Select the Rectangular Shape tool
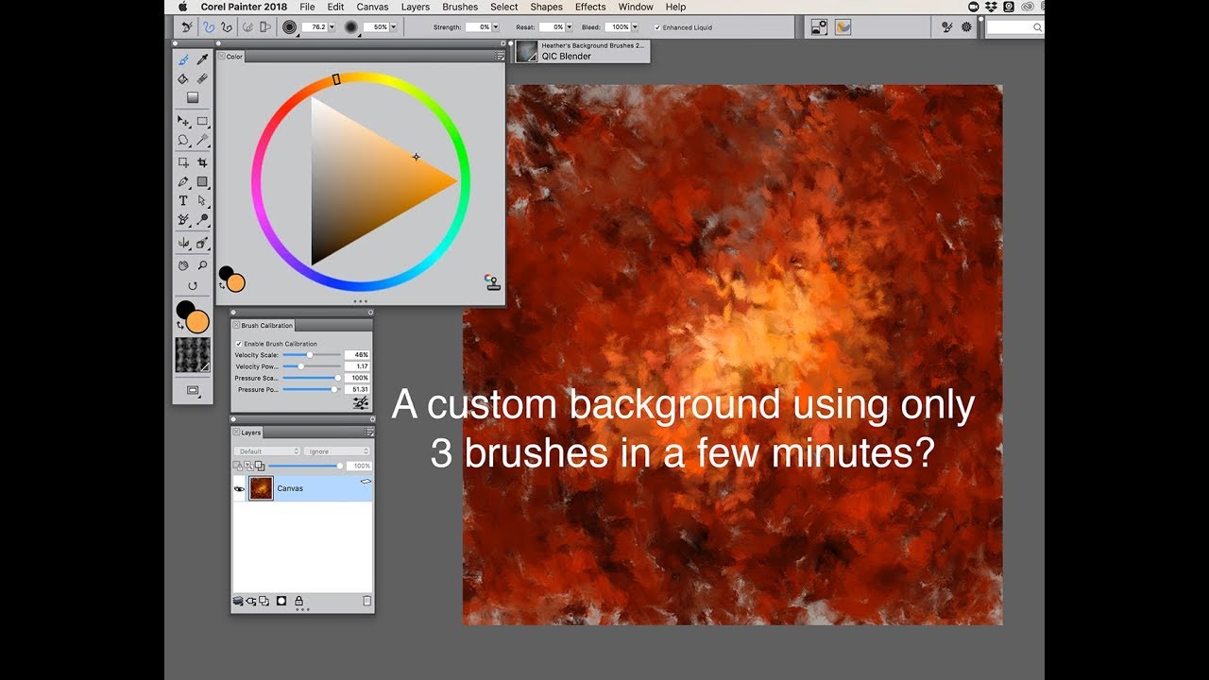Image resolution: width=1209 pixels, height=680 pixels. click(202, 181)
